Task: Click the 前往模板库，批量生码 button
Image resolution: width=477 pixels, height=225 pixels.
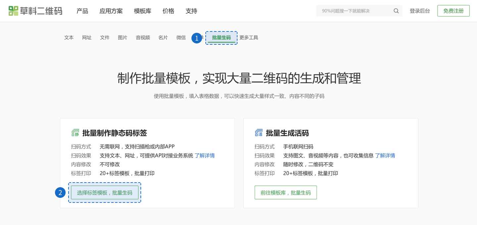Action: 286,193
